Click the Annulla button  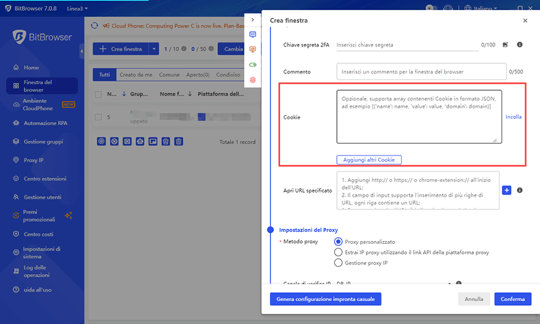pyautogui.click(x=474, y=299)
